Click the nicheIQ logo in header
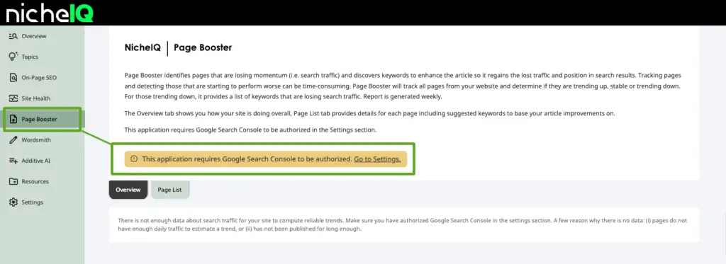This screenshot has width=726, height=264. coord(50,13)
